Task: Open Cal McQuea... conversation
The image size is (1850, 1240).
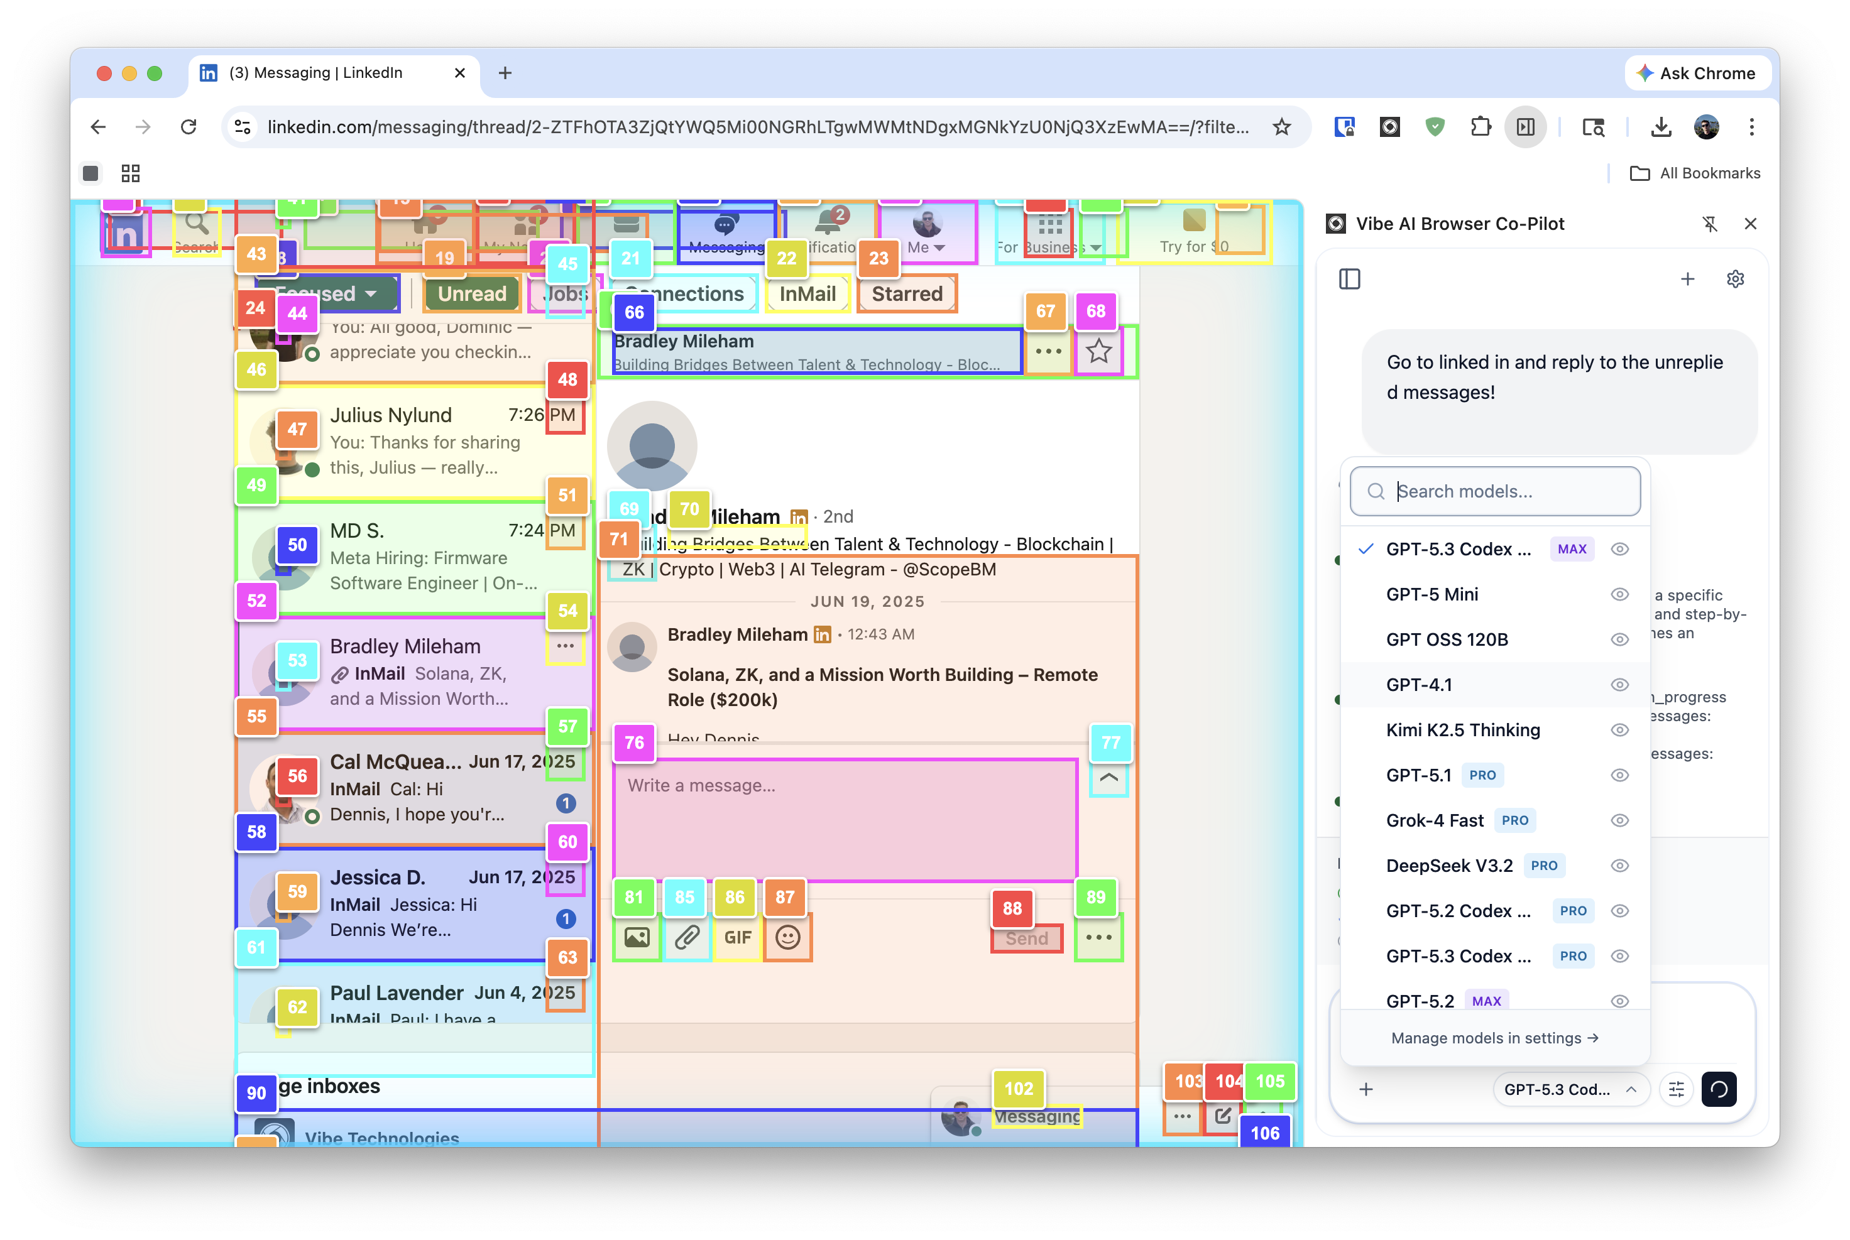Action: click(415, 788)
